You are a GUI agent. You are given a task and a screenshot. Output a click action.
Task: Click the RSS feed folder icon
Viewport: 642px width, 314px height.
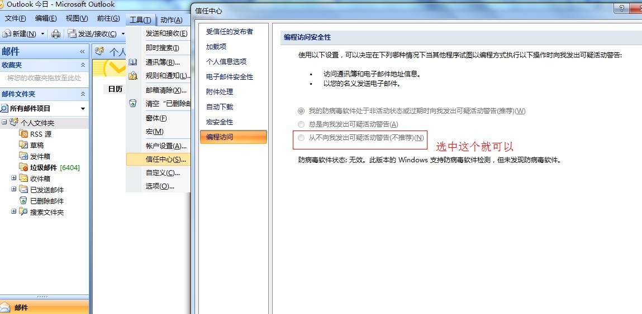23,134
